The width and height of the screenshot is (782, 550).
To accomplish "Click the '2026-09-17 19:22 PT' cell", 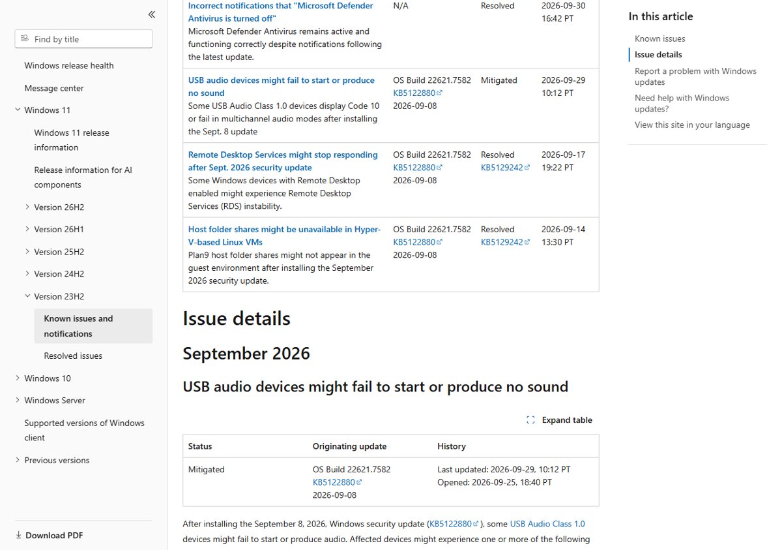I will click(563, 161).
